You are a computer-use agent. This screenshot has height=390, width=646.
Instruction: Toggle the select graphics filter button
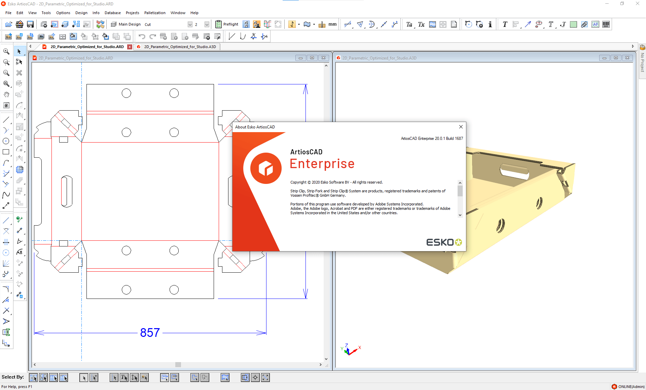[144, 378]
